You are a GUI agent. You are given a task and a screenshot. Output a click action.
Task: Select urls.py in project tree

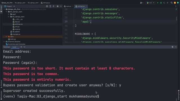click(17, 27)
